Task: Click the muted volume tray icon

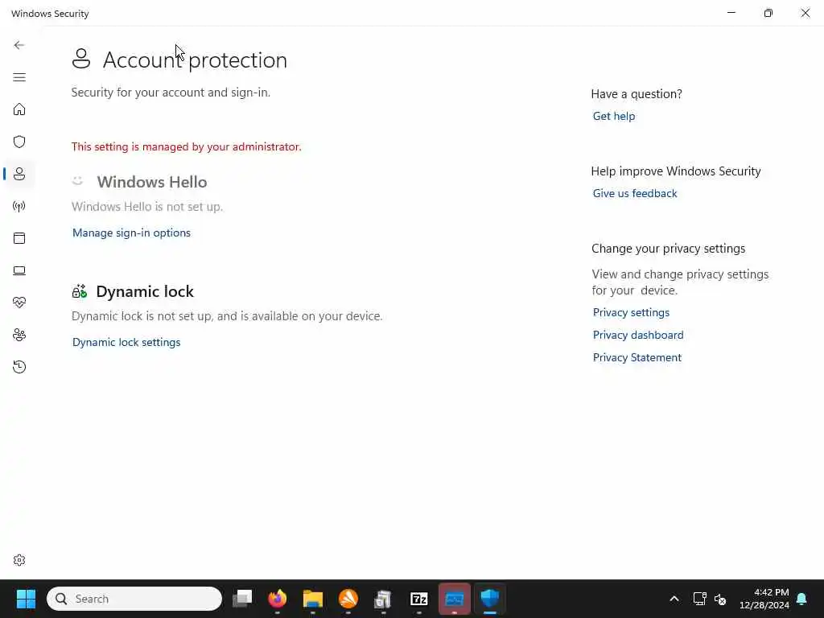Action: (x=720, y=599)
